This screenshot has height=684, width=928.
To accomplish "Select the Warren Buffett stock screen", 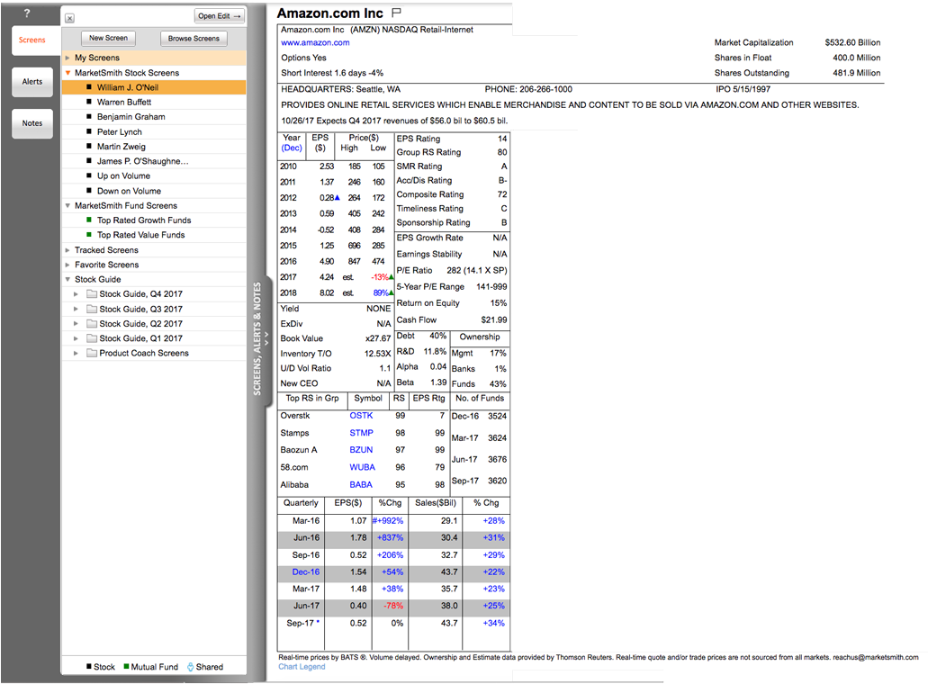I will tap(124, 103).
